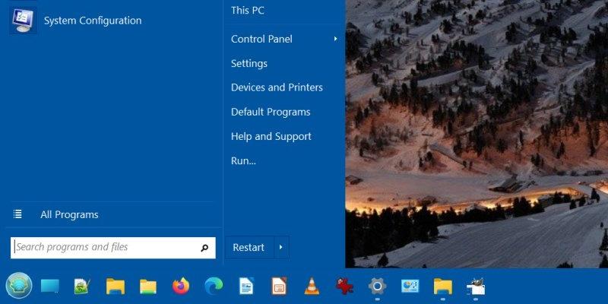This screenshot has width=608, height=304.
Task: Launch Firefox from the taskbar
Action: pyautogui.click(x=180, y=286)
